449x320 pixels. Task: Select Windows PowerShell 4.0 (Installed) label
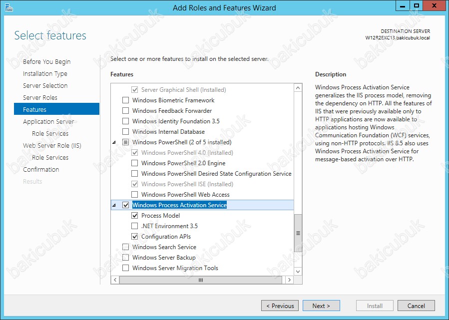[x=187, y=153]
